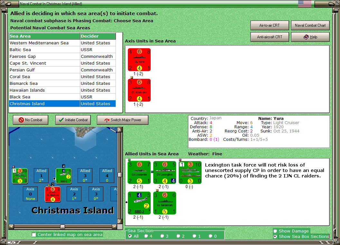Select Sea Section 3 radio button
This screenshot has width=340, height=245.
[162, 236]
